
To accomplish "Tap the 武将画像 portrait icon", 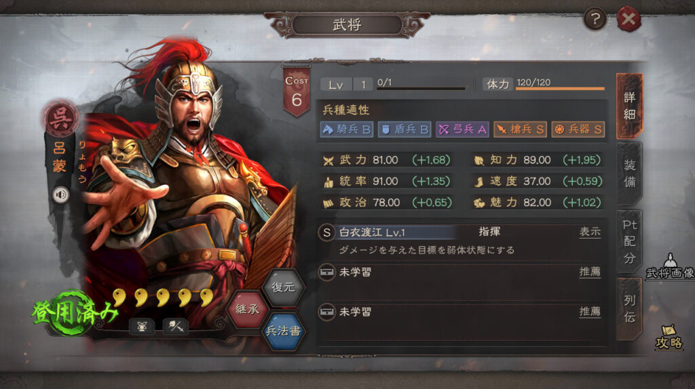I will (x=670, y=266).
